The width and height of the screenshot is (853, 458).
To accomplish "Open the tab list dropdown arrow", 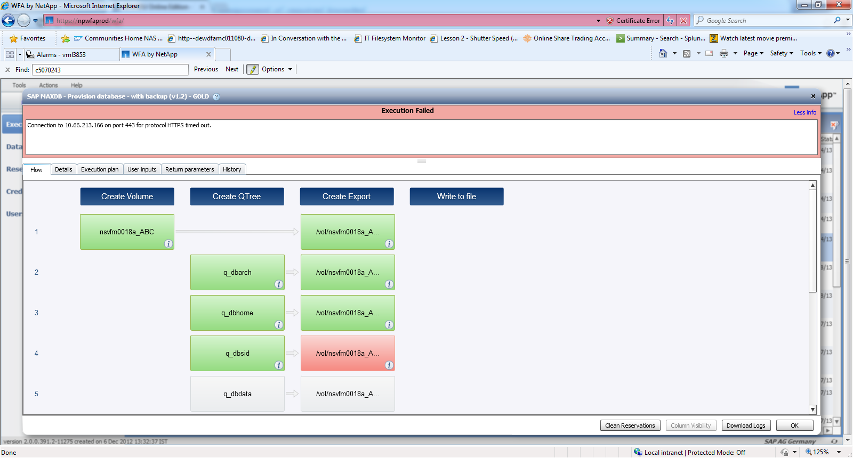I will tap(20, 54).
